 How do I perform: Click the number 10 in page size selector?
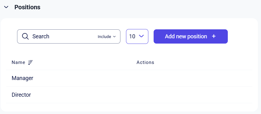pos(132,36)
